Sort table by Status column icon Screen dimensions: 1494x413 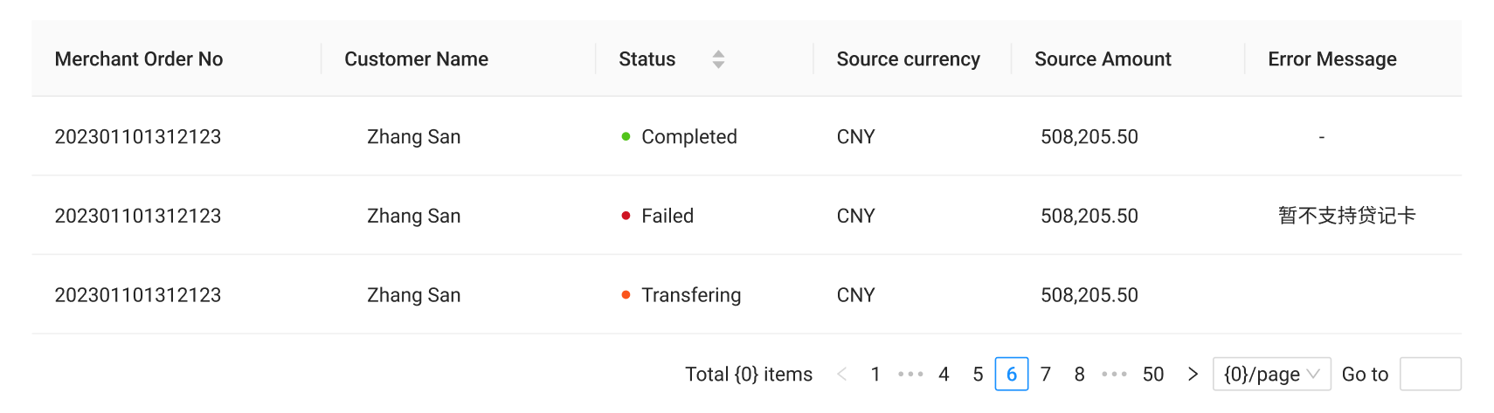click(x=718, y=59)
